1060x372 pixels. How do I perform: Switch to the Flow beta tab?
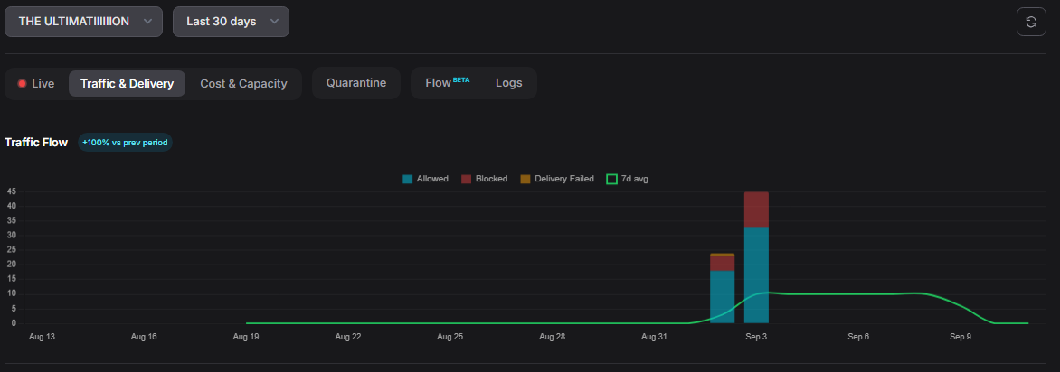(x=447, y=83)
